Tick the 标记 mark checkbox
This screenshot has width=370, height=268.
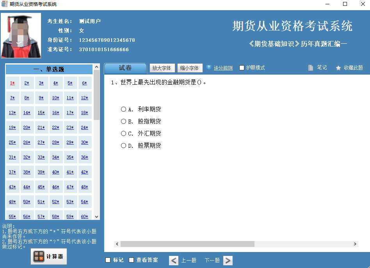pos(108,260)
